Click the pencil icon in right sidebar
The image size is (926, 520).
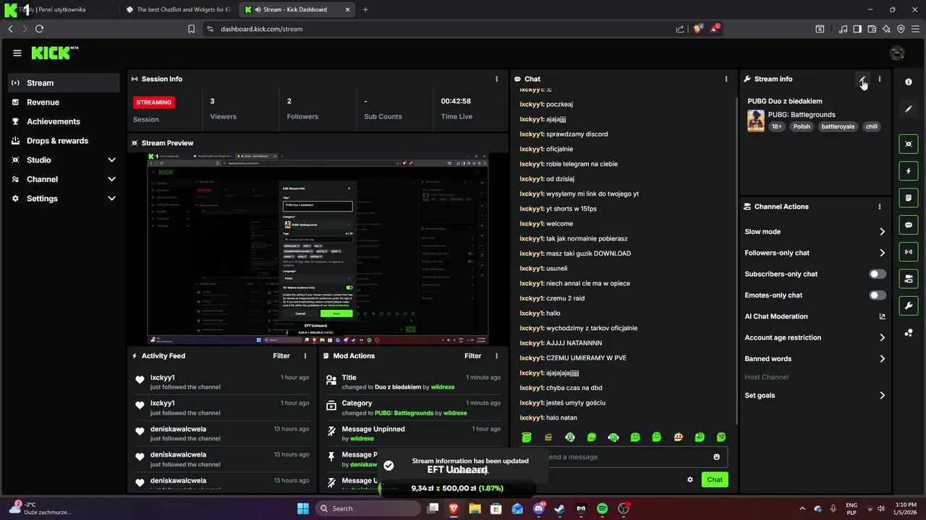coord(909,109)
